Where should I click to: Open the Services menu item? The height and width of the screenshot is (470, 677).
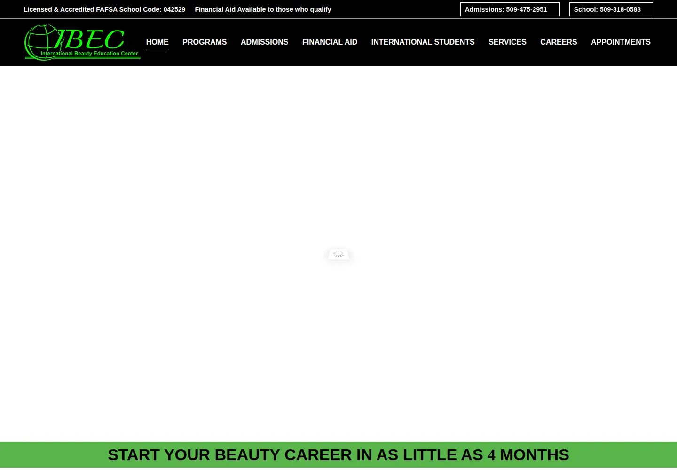coord(507,42)
